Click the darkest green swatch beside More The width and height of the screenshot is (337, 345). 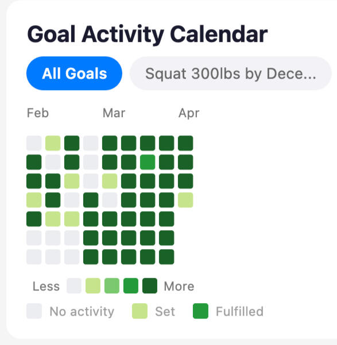150,286
